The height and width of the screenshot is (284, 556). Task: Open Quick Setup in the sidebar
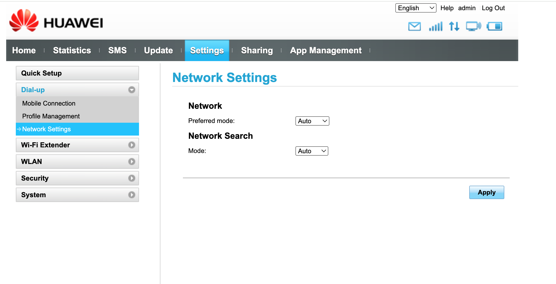(77, 73)
